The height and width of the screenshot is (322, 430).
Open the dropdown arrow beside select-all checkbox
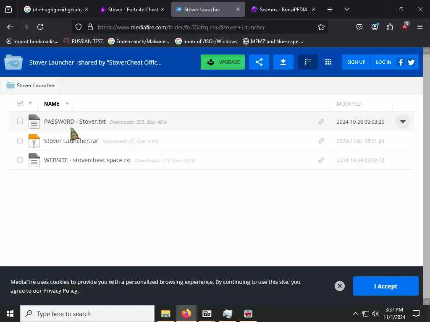(x=30, y=103)
